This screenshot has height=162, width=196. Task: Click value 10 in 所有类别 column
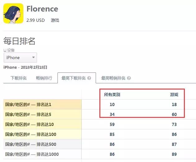[x=112, y=104]
